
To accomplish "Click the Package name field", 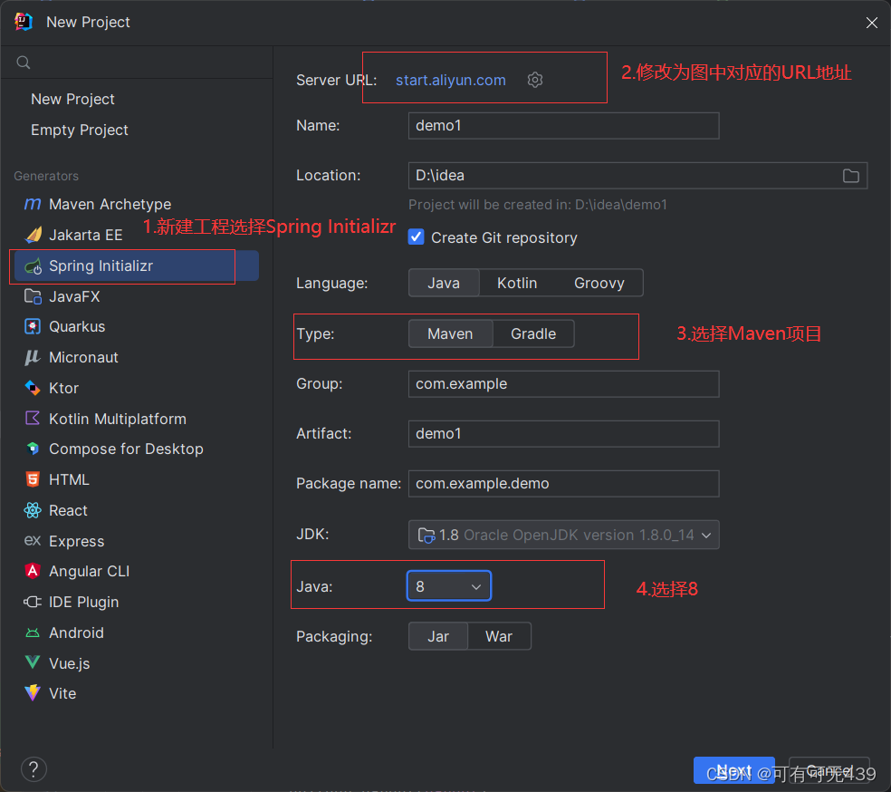I will 564,483.
